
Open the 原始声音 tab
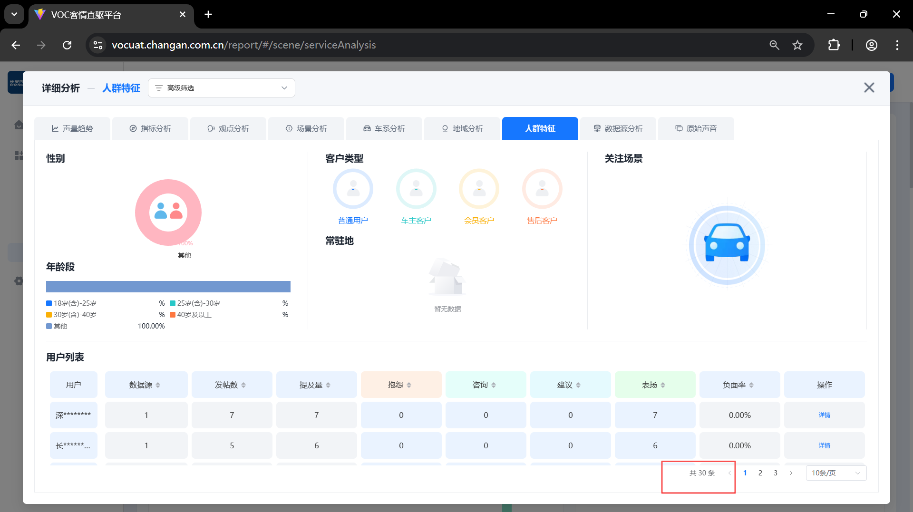coord(696,129)
